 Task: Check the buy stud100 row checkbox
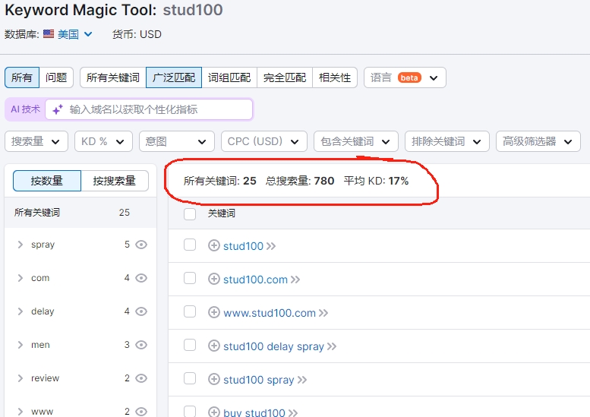190,412
